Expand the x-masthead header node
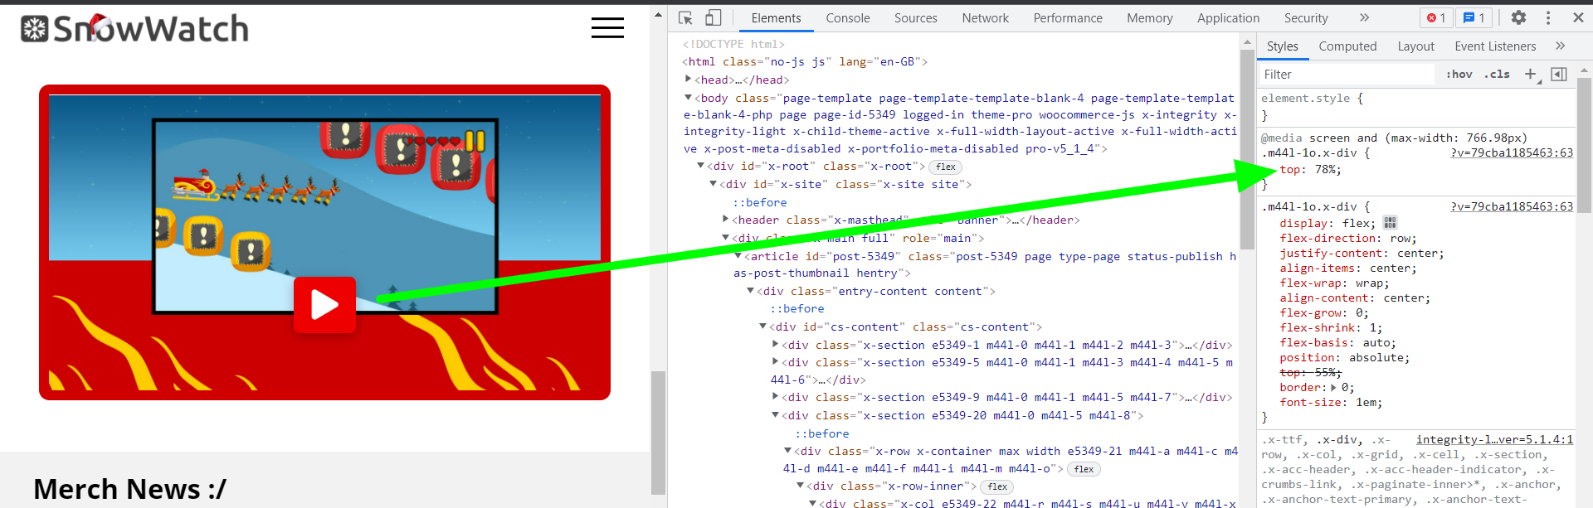The height and width of the screenshot is (508, 1593). click(725, 220)
